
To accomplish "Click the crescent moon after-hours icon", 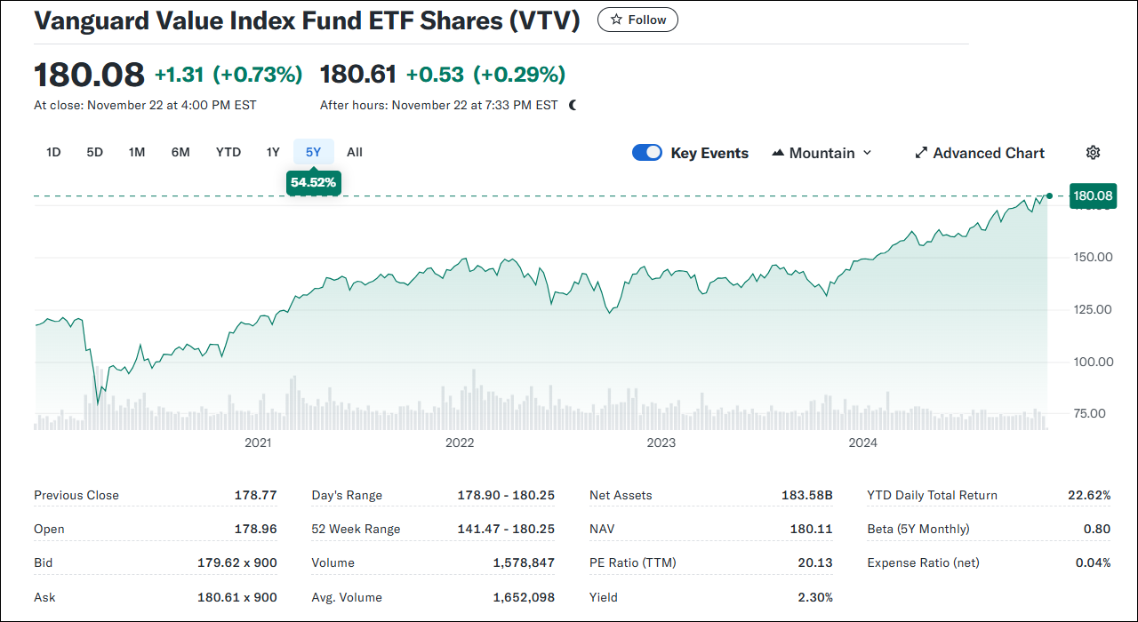I will click(x=572, y=104).
